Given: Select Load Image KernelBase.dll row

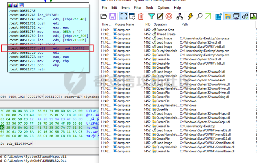Looking at the screenshot, I should click(178, 143).
